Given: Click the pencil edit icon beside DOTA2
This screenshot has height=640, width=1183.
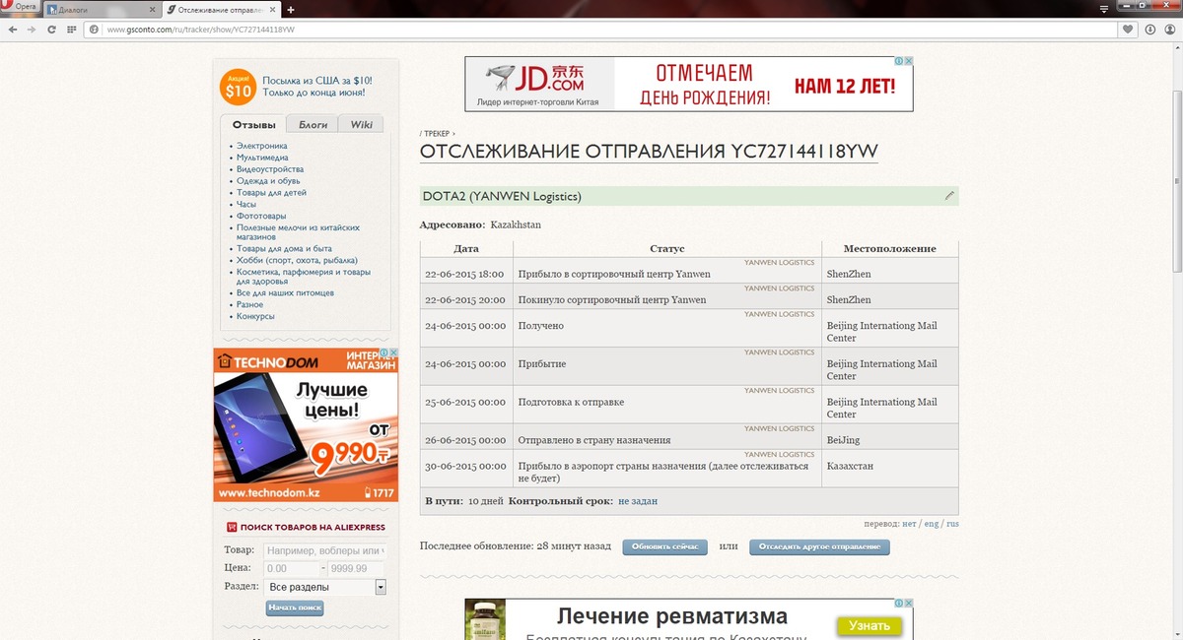Looking at the screenshot, I should pyautogui.click(x=949, y=196).
